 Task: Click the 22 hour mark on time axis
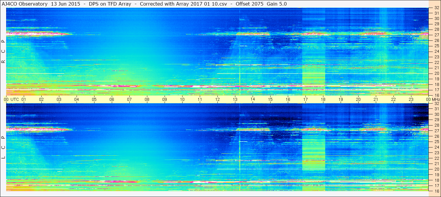click(x=393, y=99)
